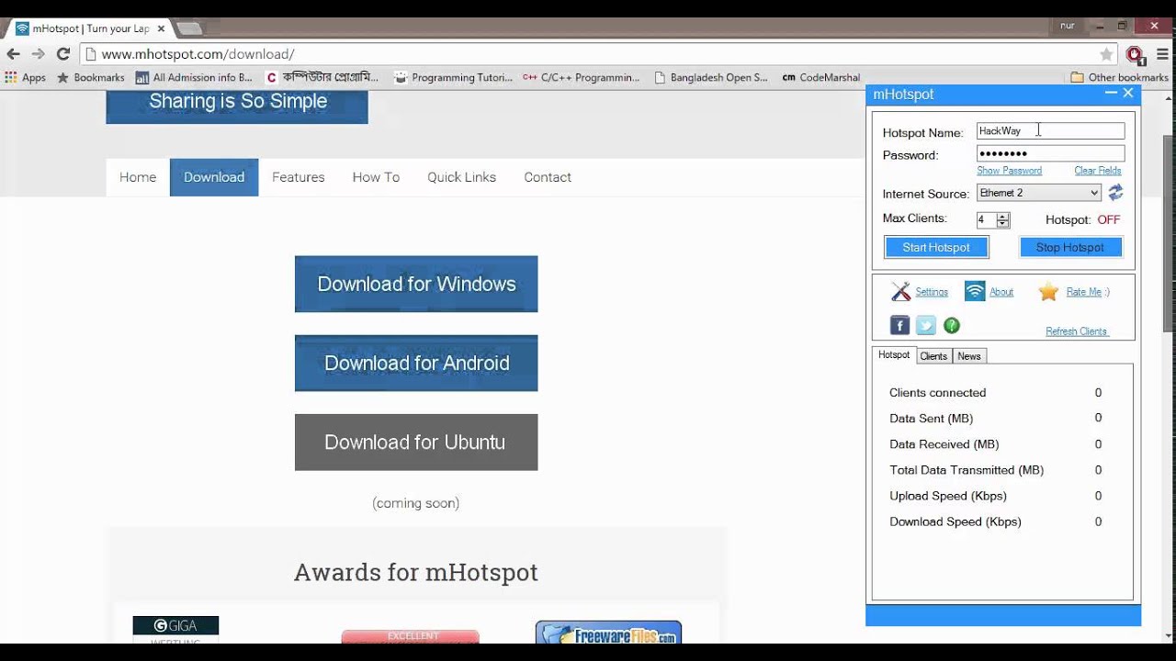Switch to the Clients tab

933,356
